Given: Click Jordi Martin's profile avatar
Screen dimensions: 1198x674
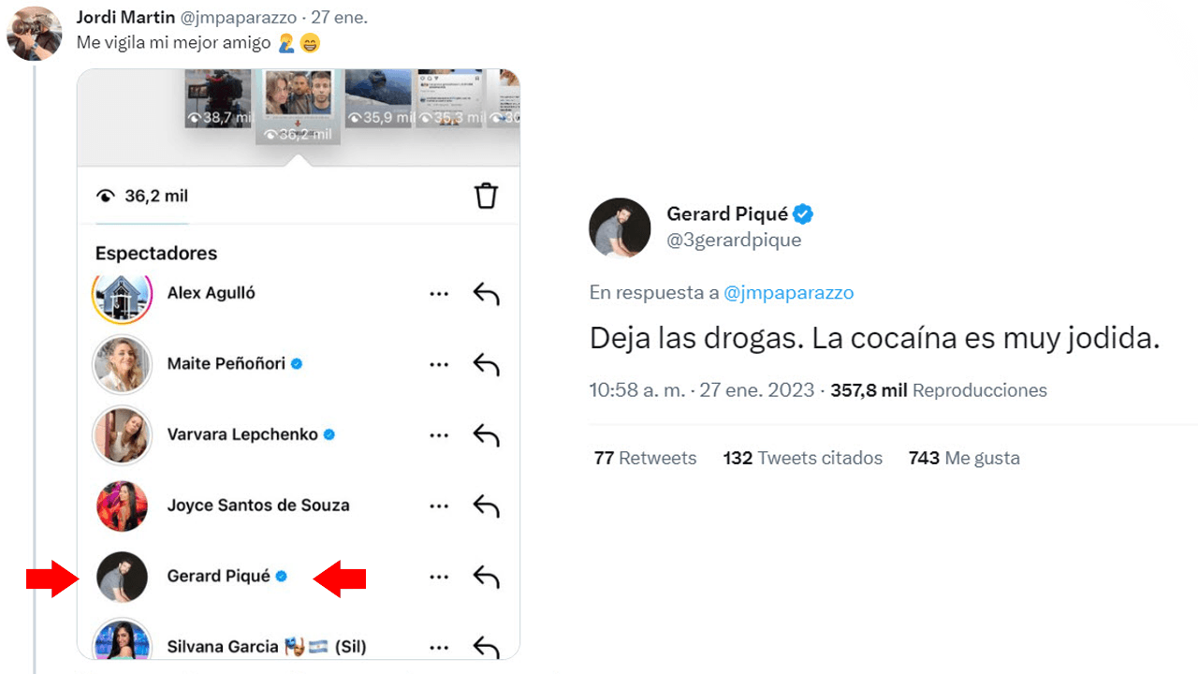Looking at the screenshot, I should pos(34,34).
